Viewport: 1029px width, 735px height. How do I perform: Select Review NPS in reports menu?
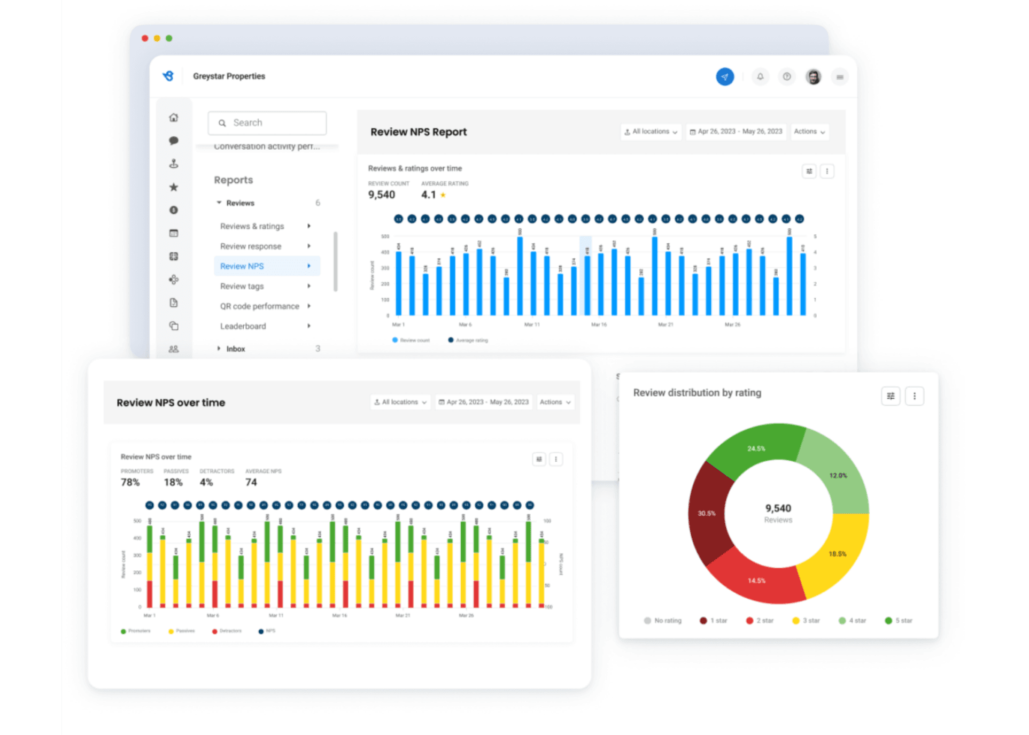(242, 266)
